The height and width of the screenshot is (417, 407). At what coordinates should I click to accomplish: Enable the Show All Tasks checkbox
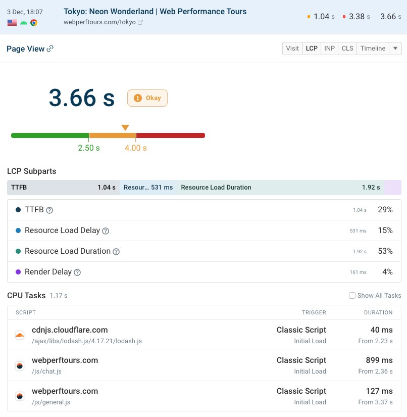coord(352,295)
